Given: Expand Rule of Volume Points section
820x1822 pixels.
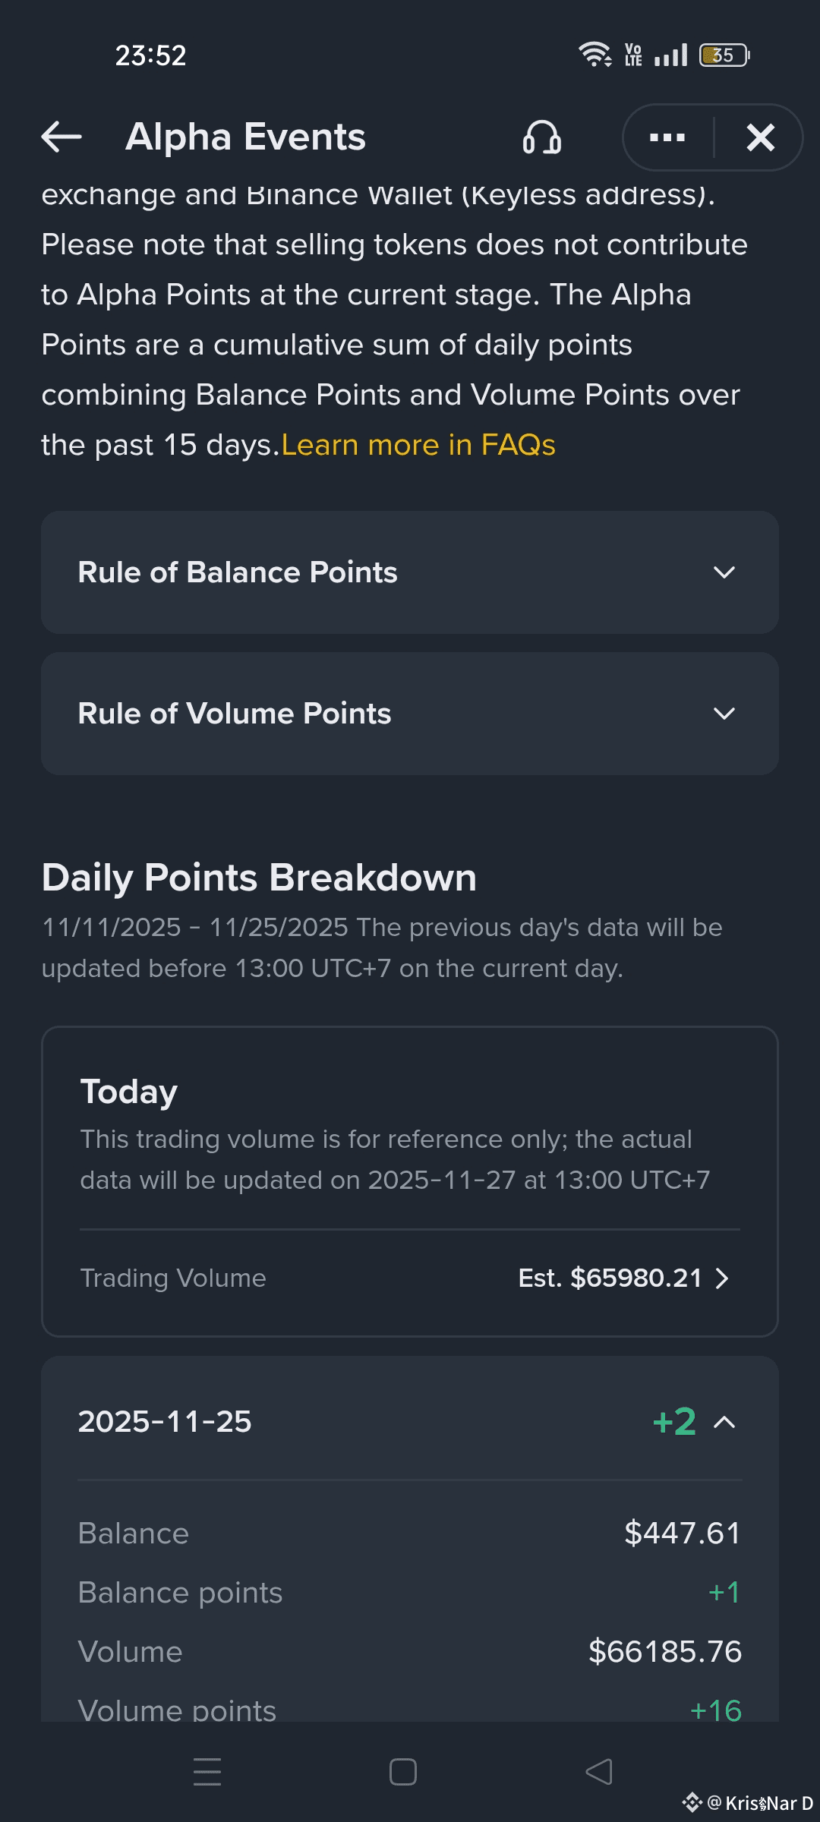Looking at the screenshot, I should coord(724,714).
